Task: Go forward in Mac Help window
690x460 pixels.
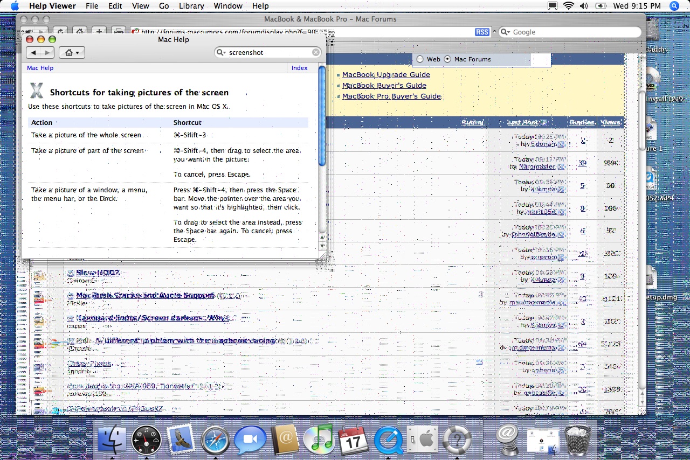Action: (x=47, y=52)
